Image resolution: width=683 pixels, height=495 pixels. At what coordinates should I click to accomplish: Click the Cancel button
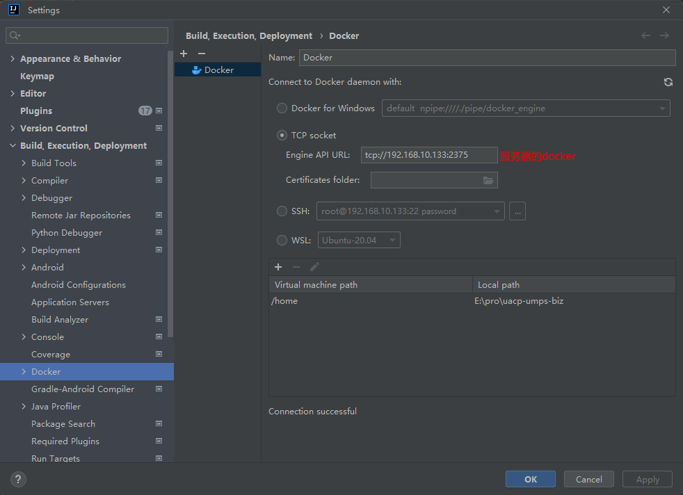click(x=589, y=479)
